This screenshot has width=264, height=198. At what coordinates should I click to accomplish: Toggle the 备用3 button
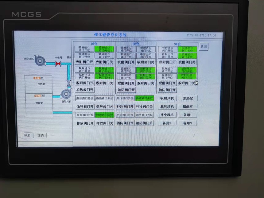187,123
